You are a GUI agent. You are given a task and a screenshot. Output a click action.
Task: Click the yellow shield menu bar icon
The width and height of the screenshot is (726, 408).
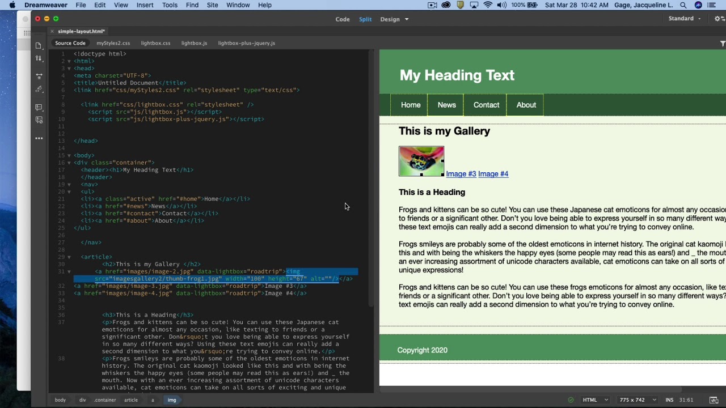pyautogui.click(x=461, y=5)
